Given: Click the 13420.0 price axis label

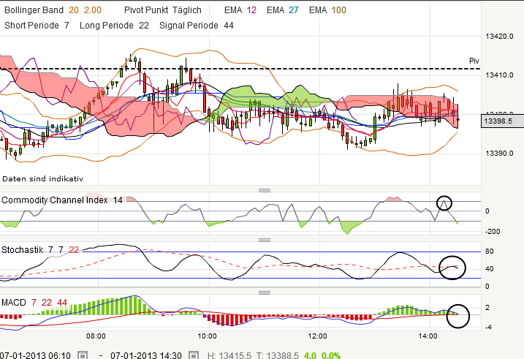Looking at the screenshot, I should pyautogui.click(x=499, y=37).
